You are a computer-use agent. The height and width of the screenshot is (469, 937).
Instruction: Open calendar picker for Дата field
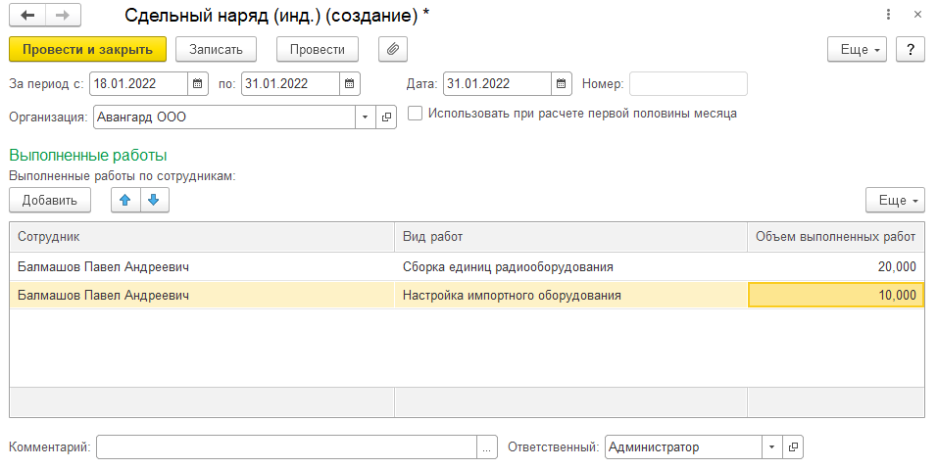562,84
